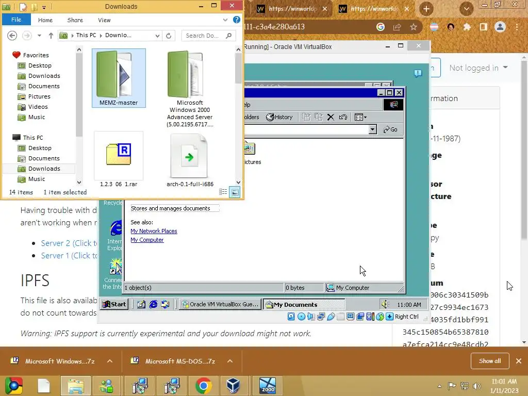Bookmark this page star icon
Image resolution: width=528 pixels, height=396 pixels.
[413, 27]
